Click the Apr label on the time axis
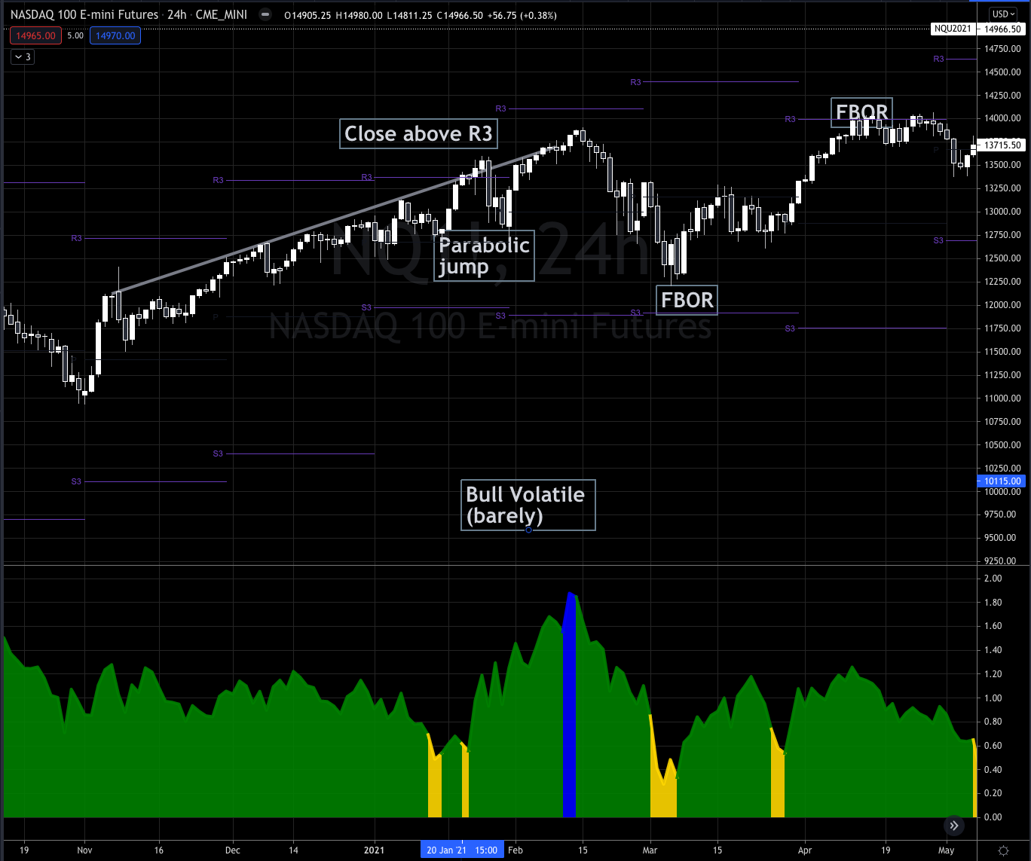This screenshot has width=1031, height=861. click(x=804, y=850)
